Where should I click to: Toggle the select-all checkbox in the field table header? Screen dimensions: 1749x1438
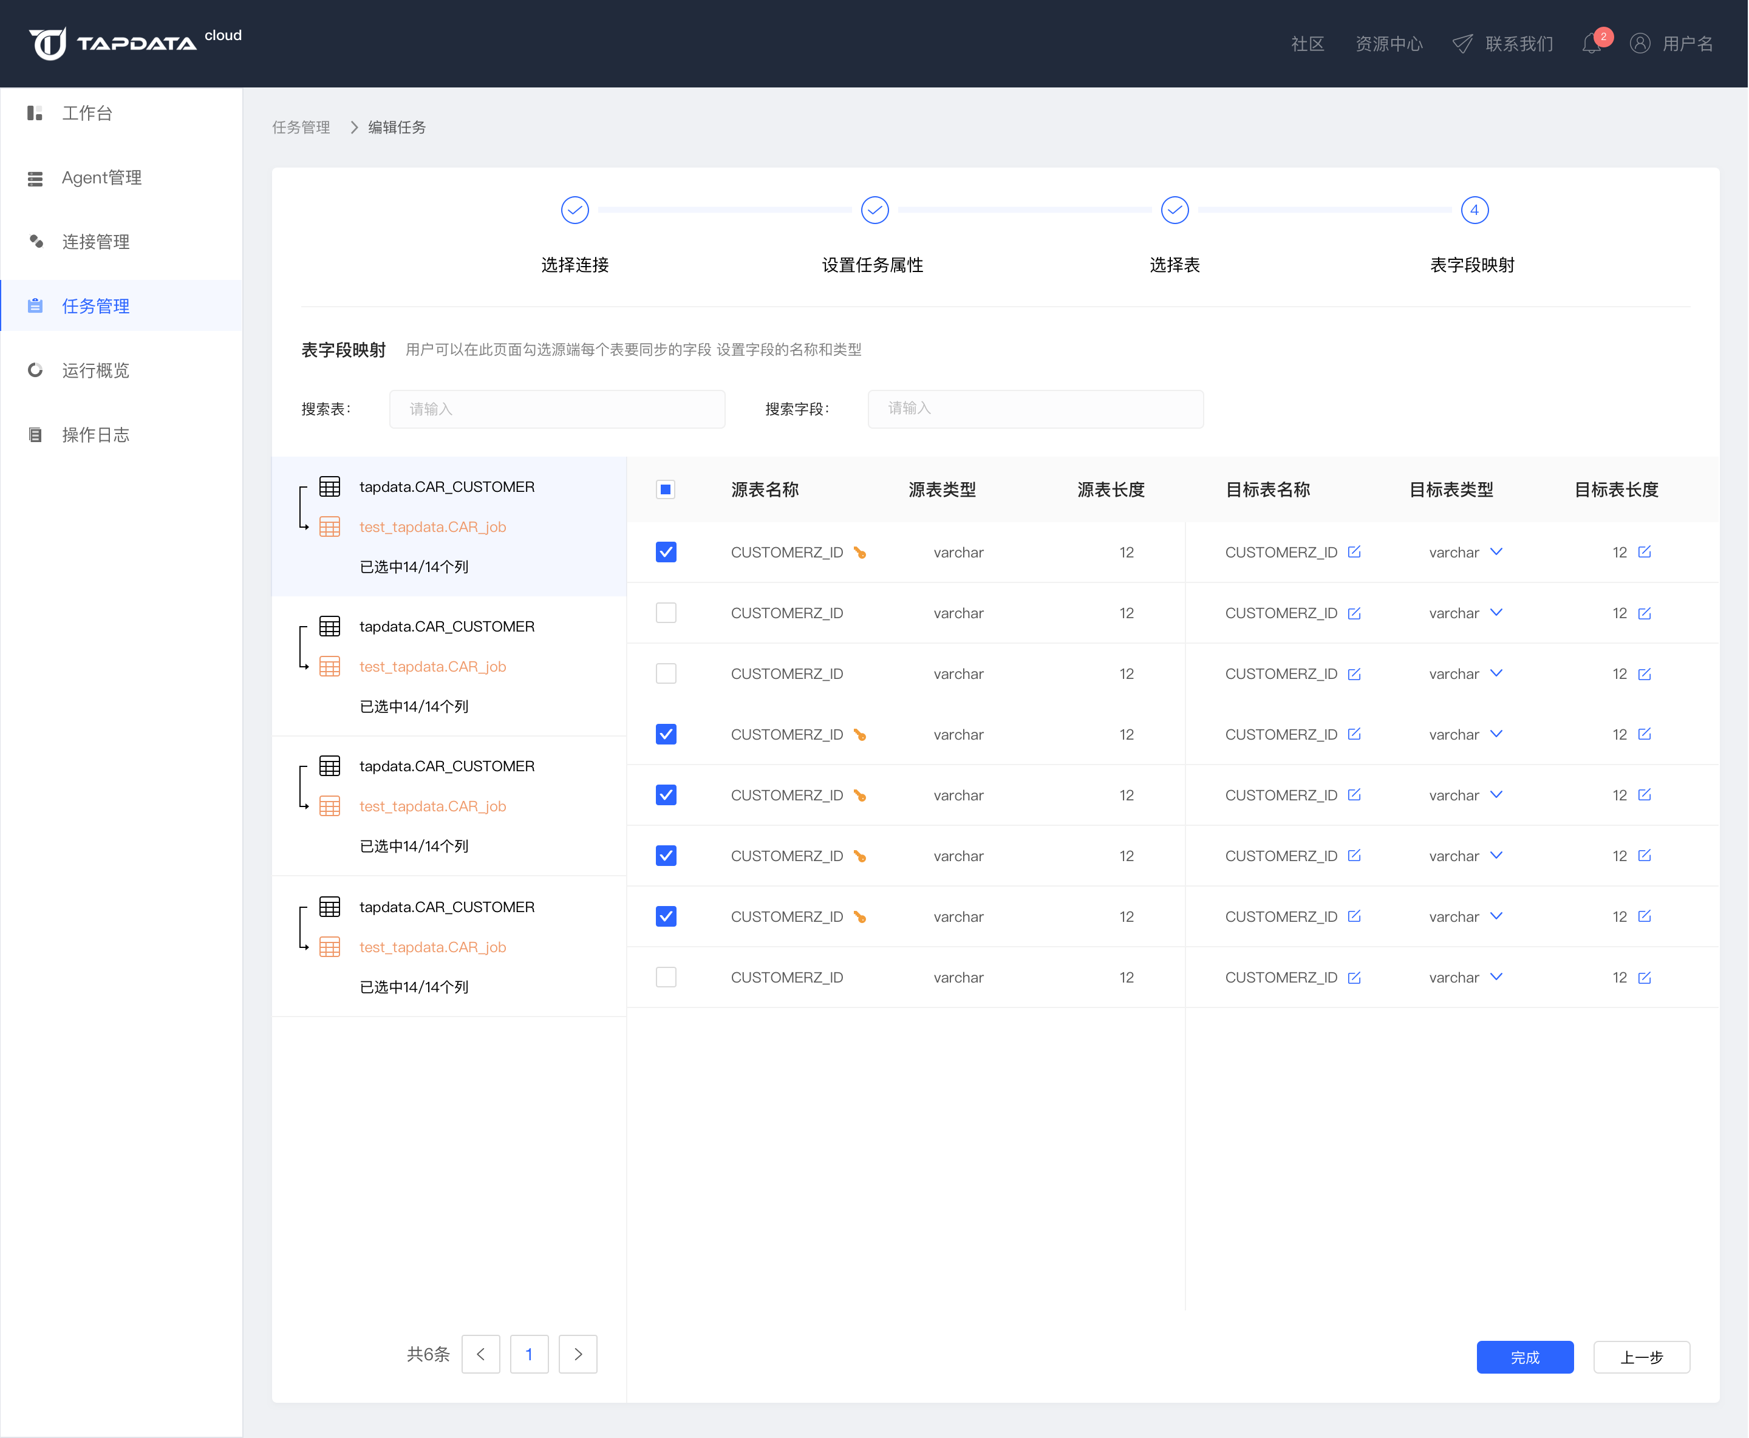tap(666, 489)
